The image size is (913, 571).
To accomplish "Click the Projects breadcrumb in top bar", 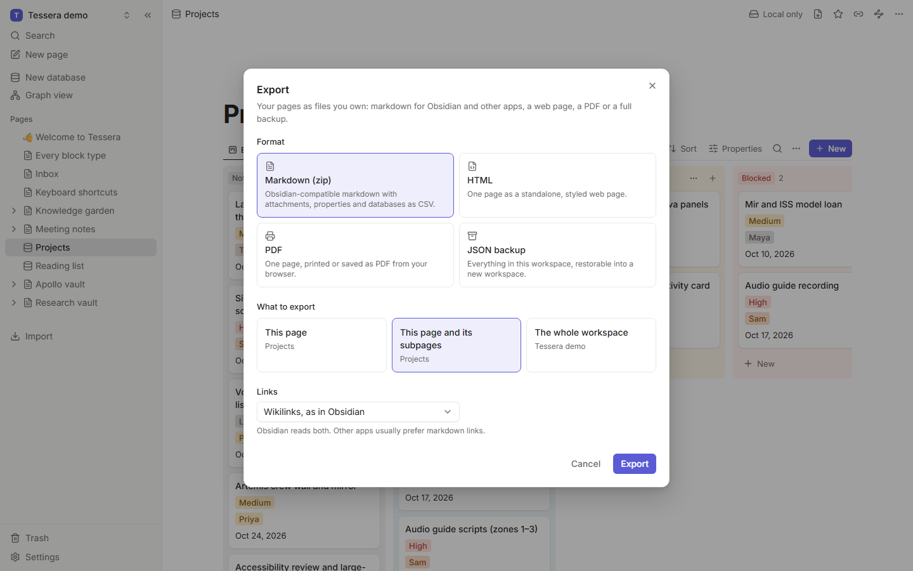I will click(x=195, y=14).
